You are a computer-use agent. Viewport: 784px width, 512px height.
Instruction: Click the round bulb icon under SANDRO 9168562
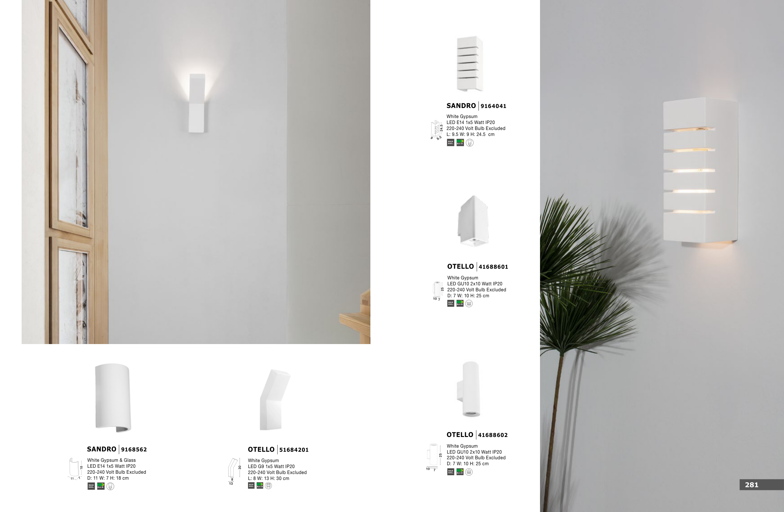click(x=110, y=486)
